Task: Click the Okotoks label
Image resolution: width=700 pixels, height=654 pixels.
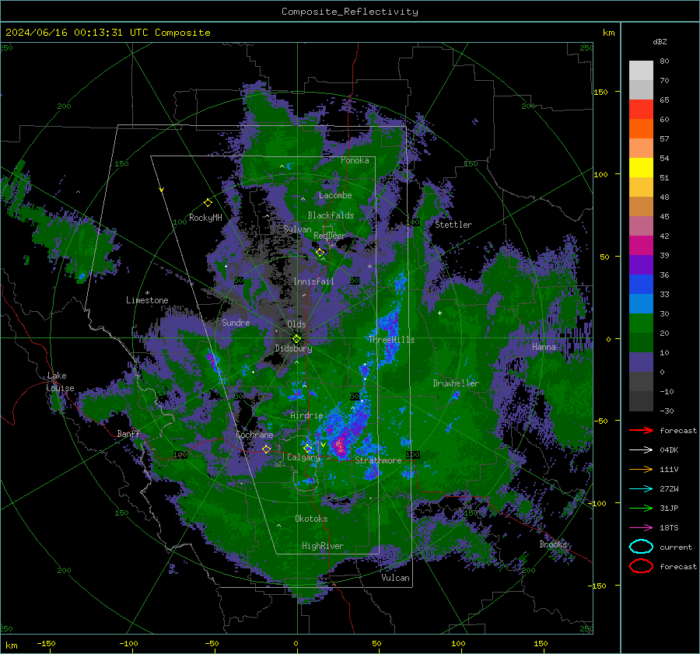Action: 311,519
